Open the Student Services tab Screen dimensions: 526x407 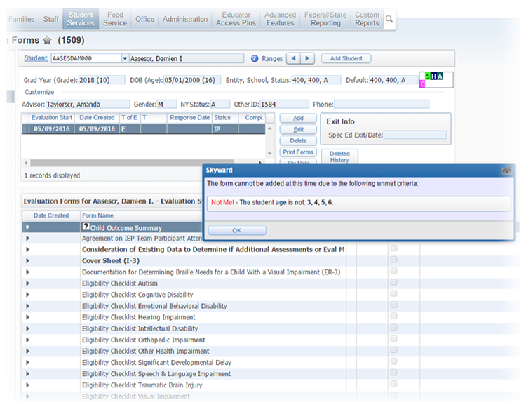click(81, 19)
